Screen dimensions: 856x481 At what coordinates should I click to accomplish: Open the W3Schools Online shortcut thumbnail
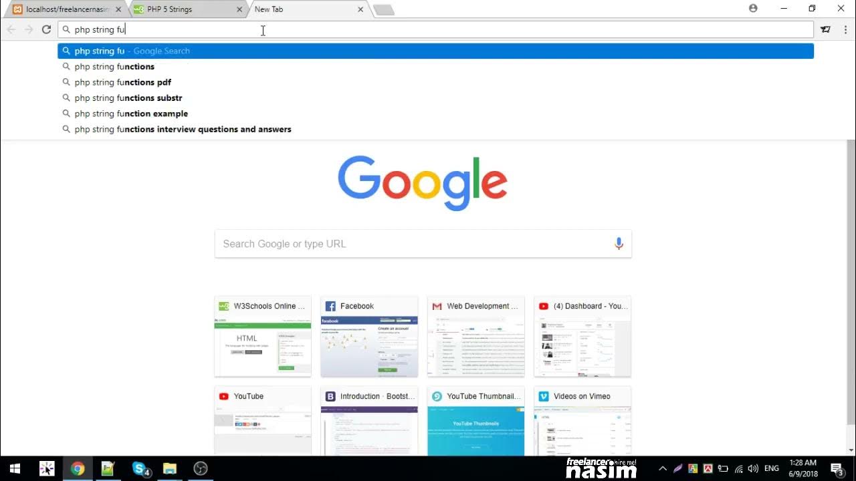(x=263, y=337)
